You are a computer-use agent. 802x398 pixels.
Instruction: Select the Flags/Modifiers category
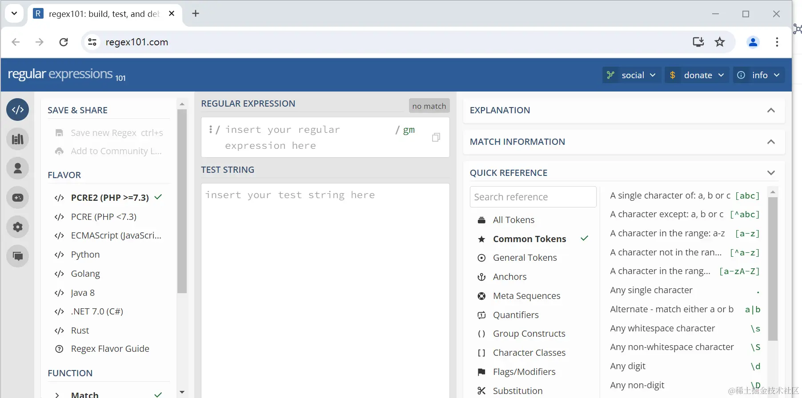533,372
